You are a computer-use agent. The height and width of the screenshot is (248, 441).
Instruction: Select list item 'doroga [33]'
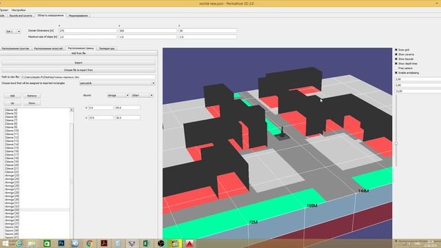(12, 209)
